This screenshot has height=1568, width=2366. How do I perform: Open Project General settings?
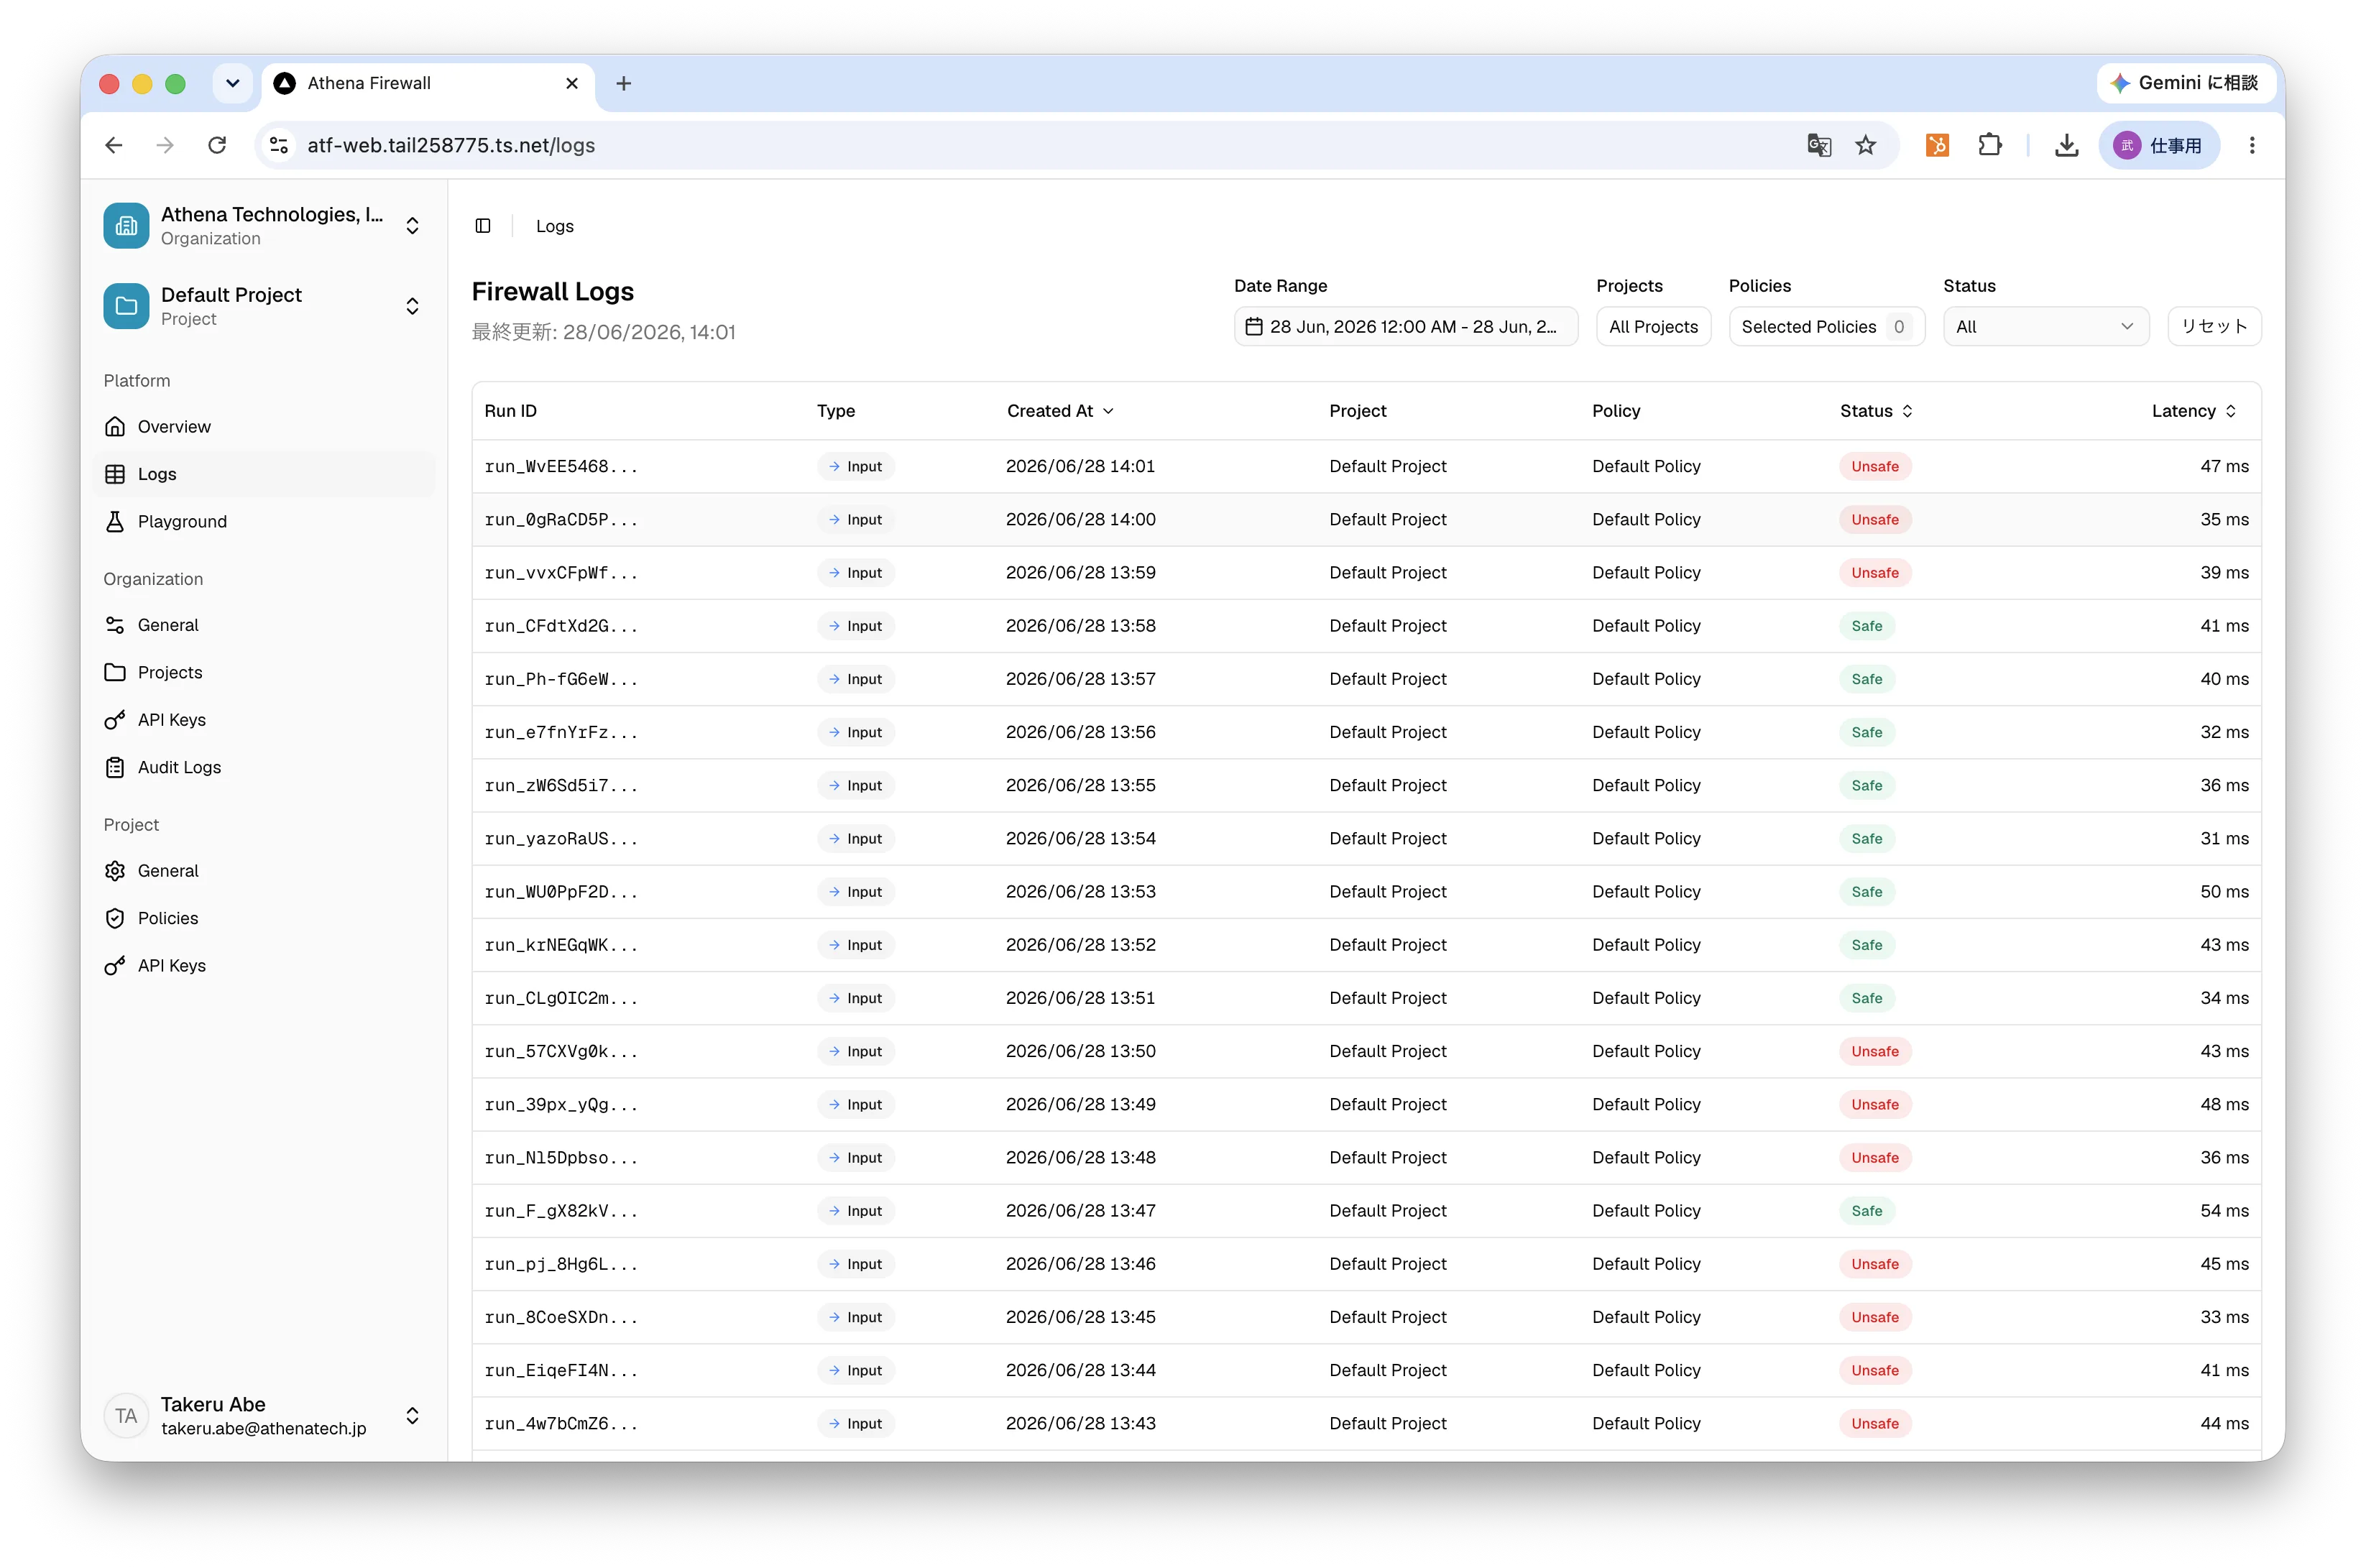[x=265, y=871]
